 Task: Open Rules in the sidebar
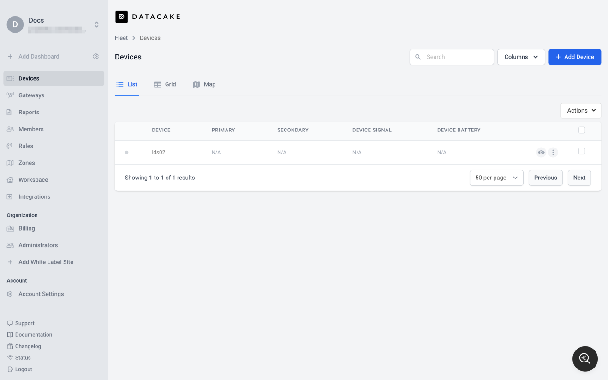[x=54, y=146]
